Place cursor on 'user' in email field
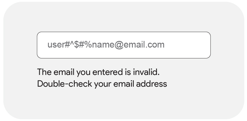The width and height of the screenshot is (247, 121). (56, 45)
